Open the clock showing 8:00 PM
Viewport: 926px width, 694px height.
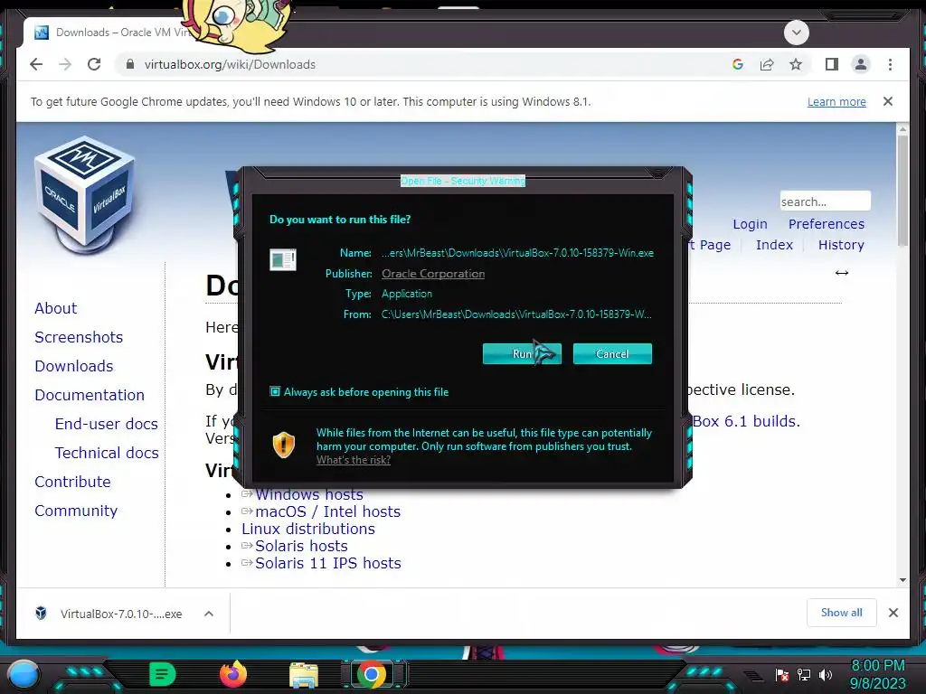pos(877,674)
